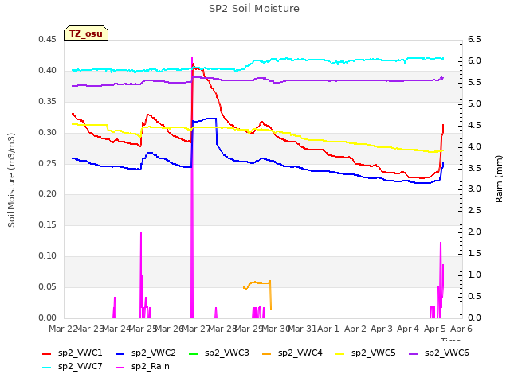
Task: Click the sp2_VWC2 legend label
Action: coord(154,353)
